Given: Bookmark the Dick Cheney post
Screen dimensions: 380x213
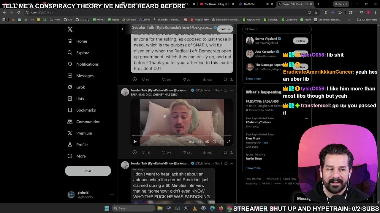Looking at the screenshot, I should pyautogui.click(x=225, y=152).
